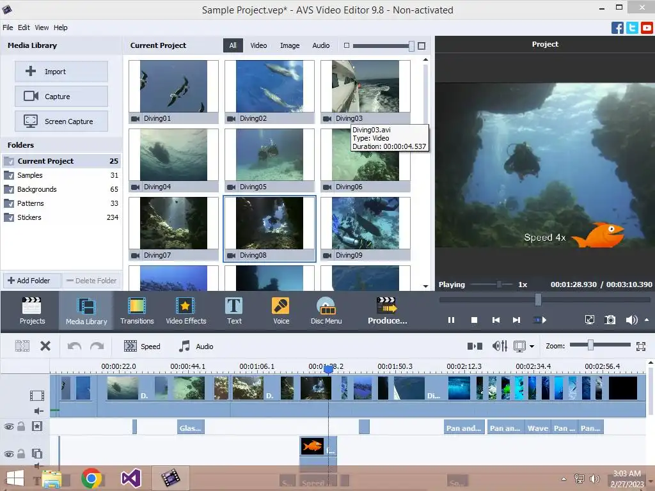Filter library by Video tab
Screen dimensions: 655x491
pos(258,45)
